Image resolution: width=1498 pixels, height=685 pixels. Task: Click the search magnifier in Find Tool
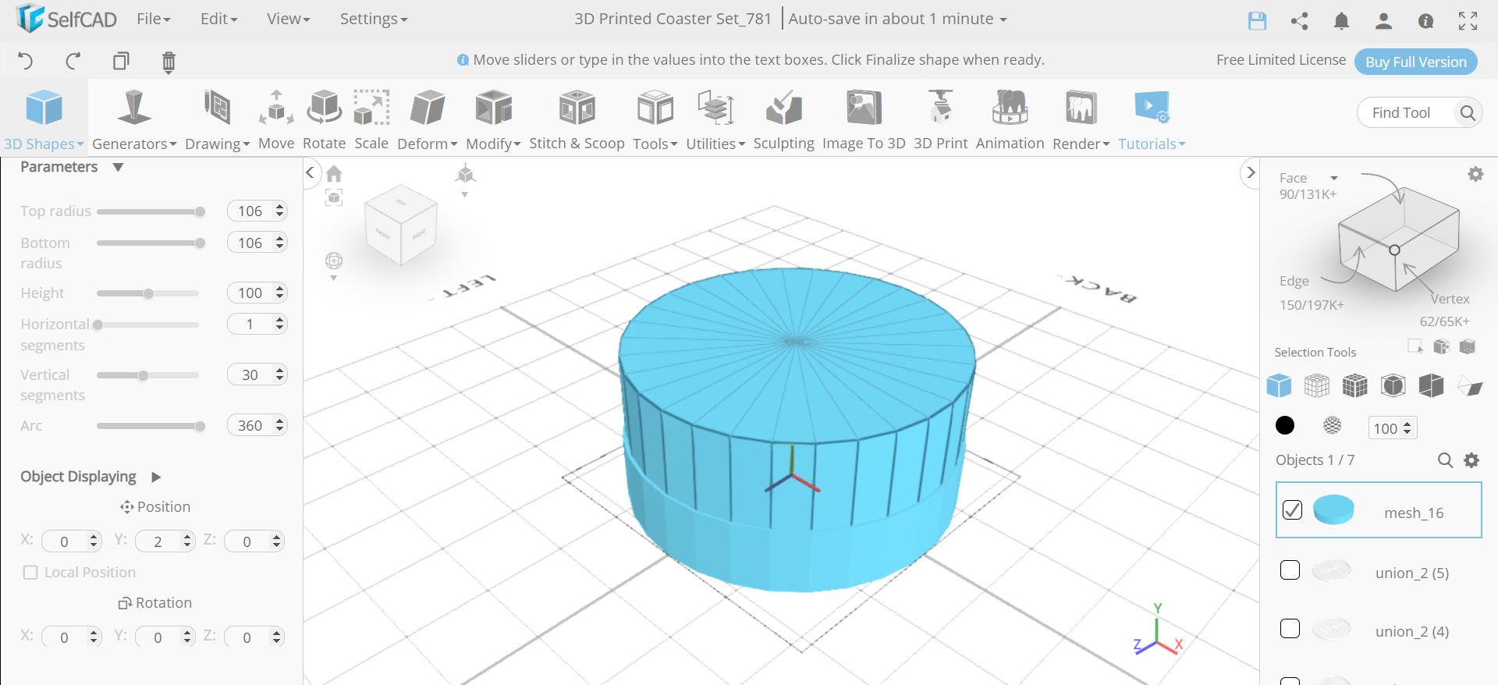1467,113
